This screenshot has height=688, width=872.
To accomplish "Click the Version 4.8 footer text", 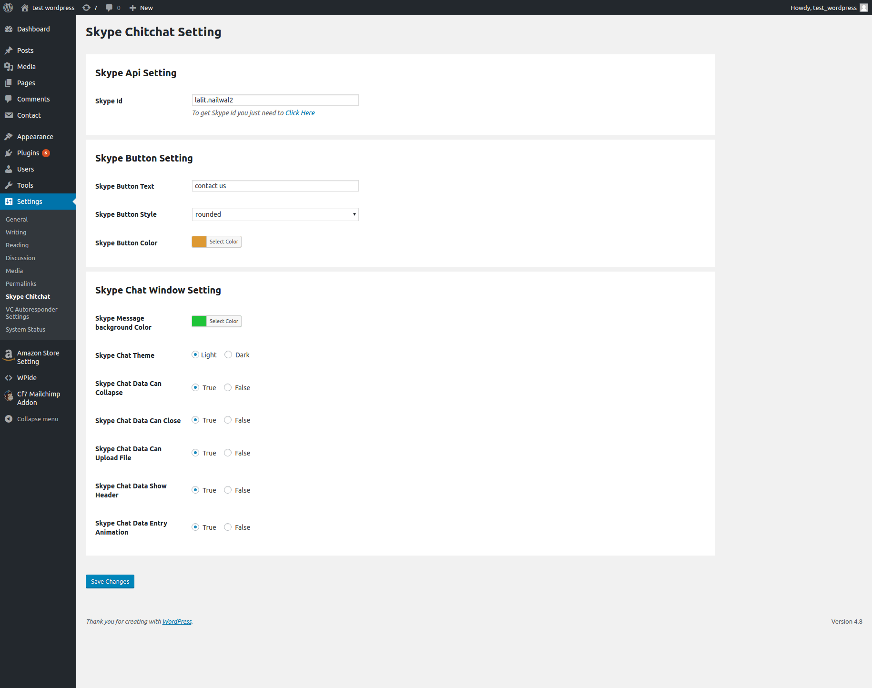I will click(x=847, y=621).
